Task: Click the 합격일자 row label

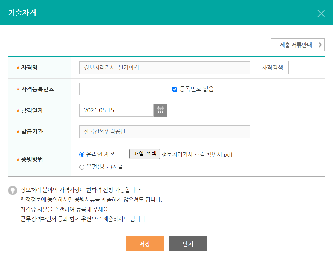Action: 32,110
